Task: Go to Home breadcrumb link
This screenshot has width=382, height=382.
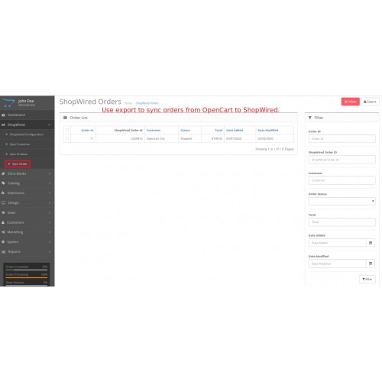Action: [128, 103]
